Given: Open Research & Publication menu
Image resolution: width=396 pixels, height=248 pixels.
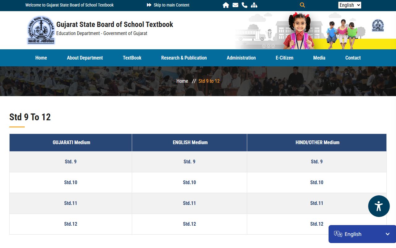Looking at the screenshot, I should tap(184, 58).
